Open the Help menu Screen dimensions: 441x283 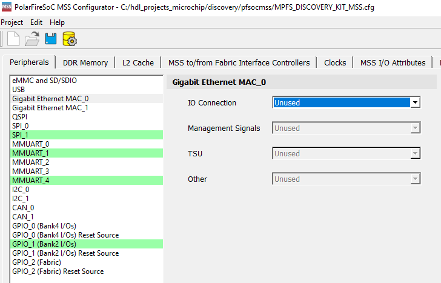point(58,22)
